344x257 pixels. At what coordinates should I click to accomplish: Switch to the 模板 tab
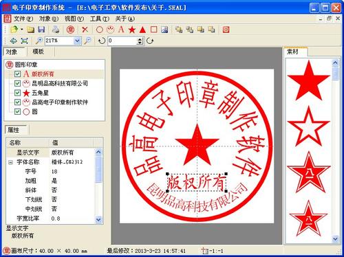39,52
